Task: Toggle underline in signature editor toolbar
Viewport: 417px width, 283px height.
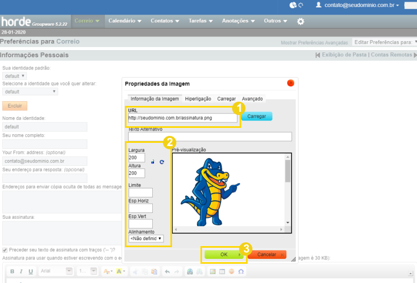Action: click(31, 271)
